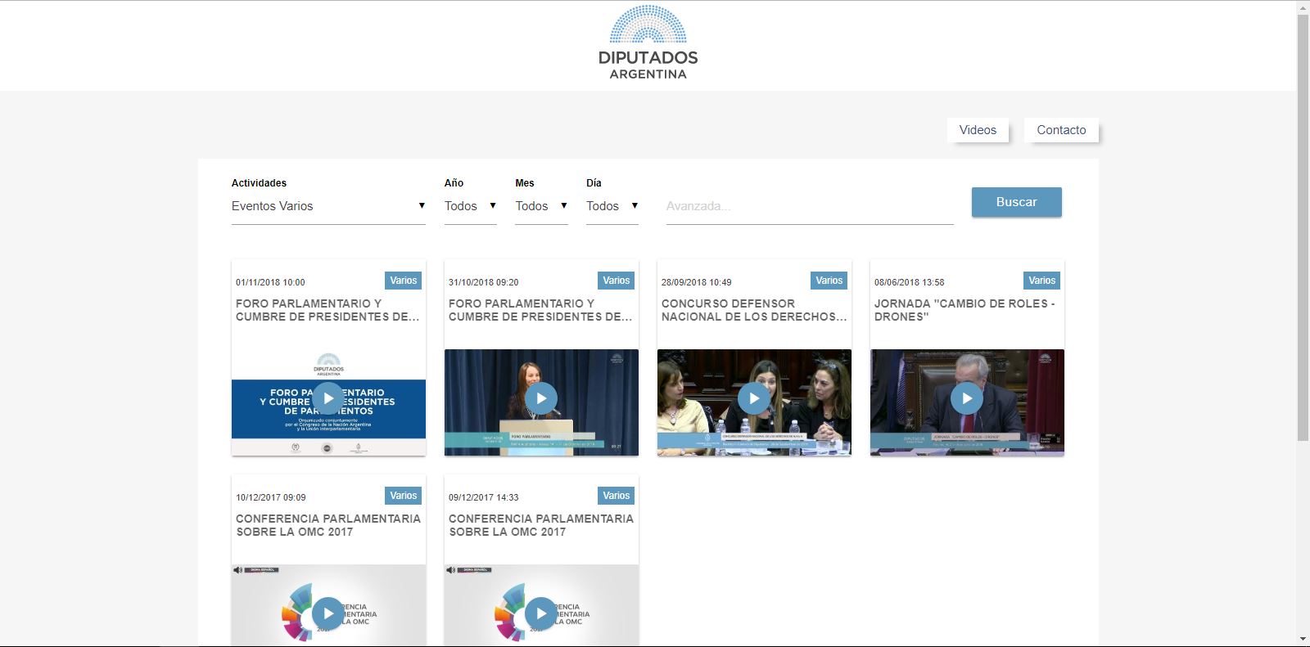This screenshot has width=1310, height=647.
Task: Click the scrollbar down arrow
Action: tap(1303, 639)
